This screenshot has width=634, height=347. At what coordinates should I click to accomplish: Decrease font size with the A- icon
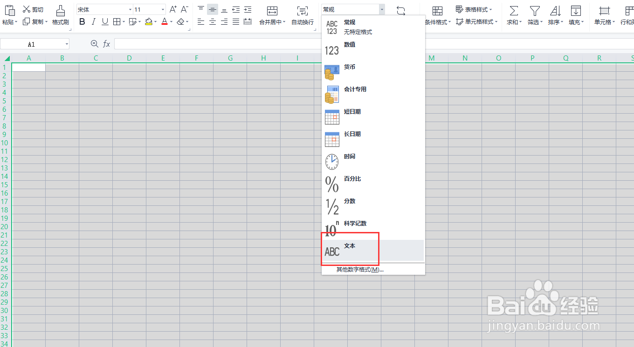(x=185, y=9)
